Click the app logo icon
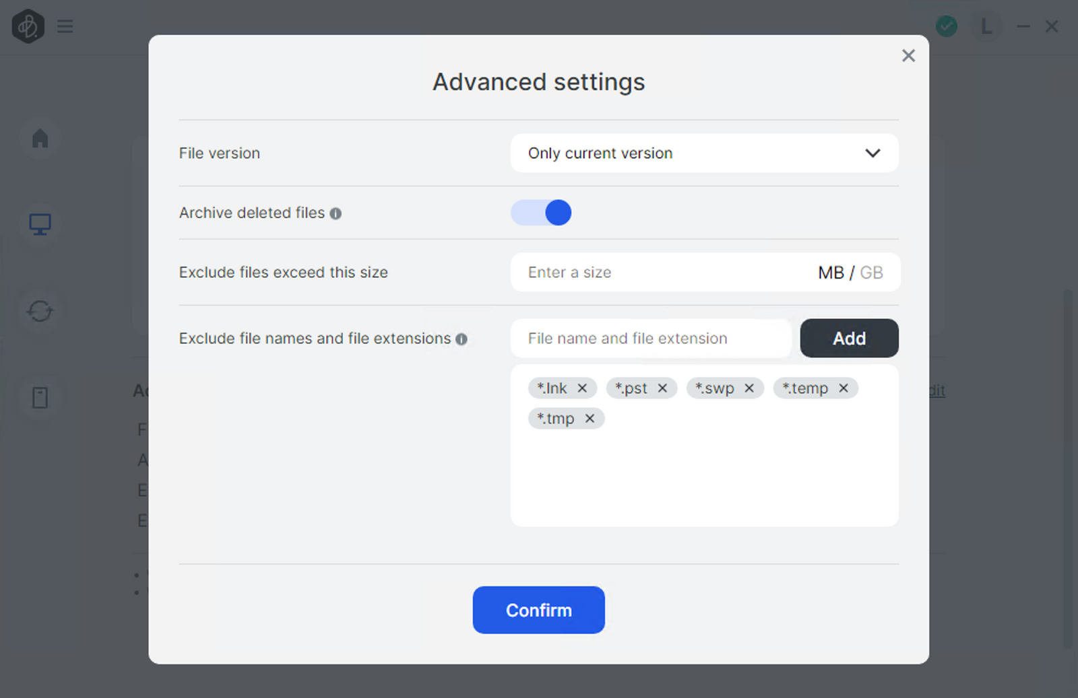This screenshot has width=1078, height=698. [28, 26]
